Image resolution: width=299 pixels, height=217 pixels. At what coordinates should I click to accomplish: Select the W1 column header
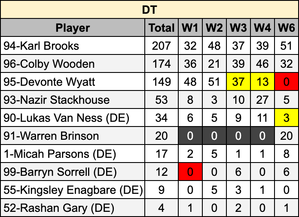tap(190, 28)
